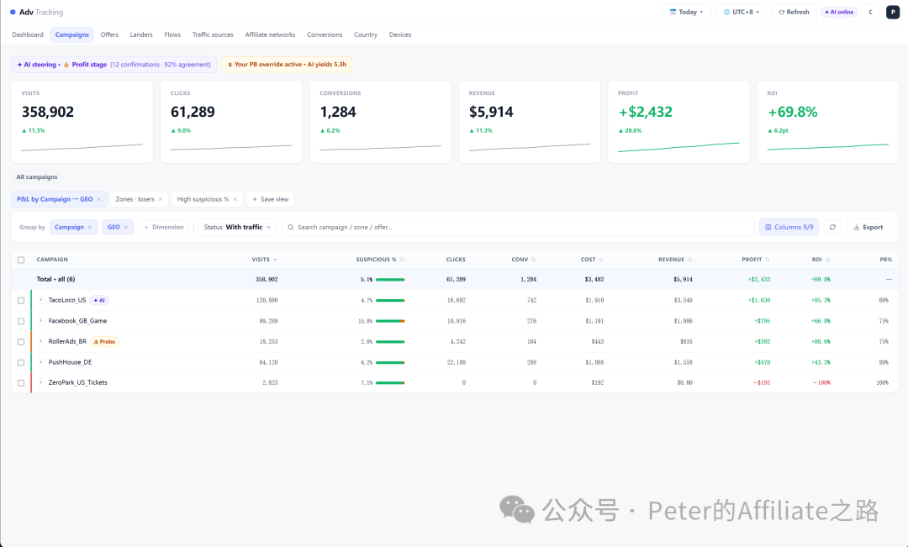Click sort icon on Profit column
The height and width of the screenshot is (547, 908).
(768, 260)
